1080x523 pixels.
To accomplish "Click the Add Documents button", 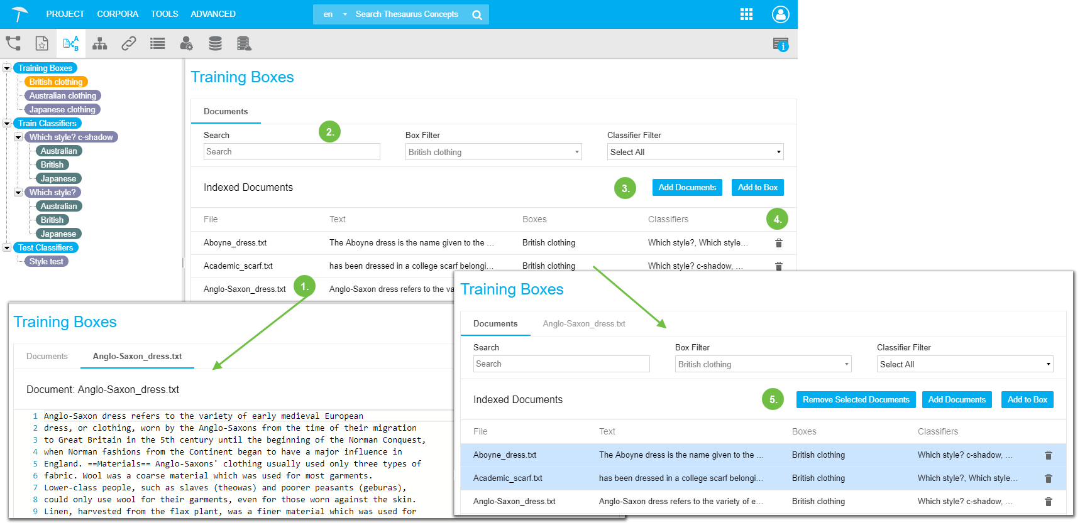I will 686,187.
